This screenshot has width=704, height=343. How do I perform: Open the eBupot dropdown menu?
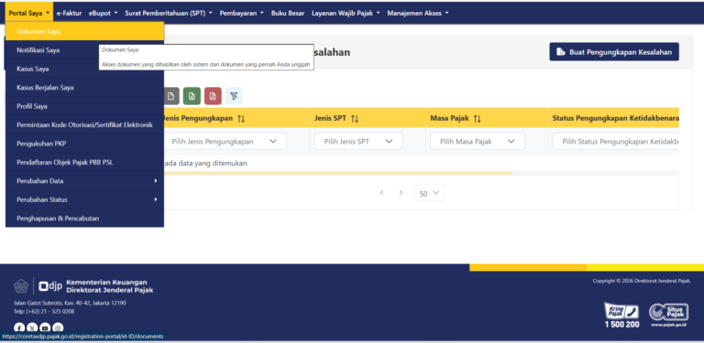pyautogui.click(x=103, y=13)
